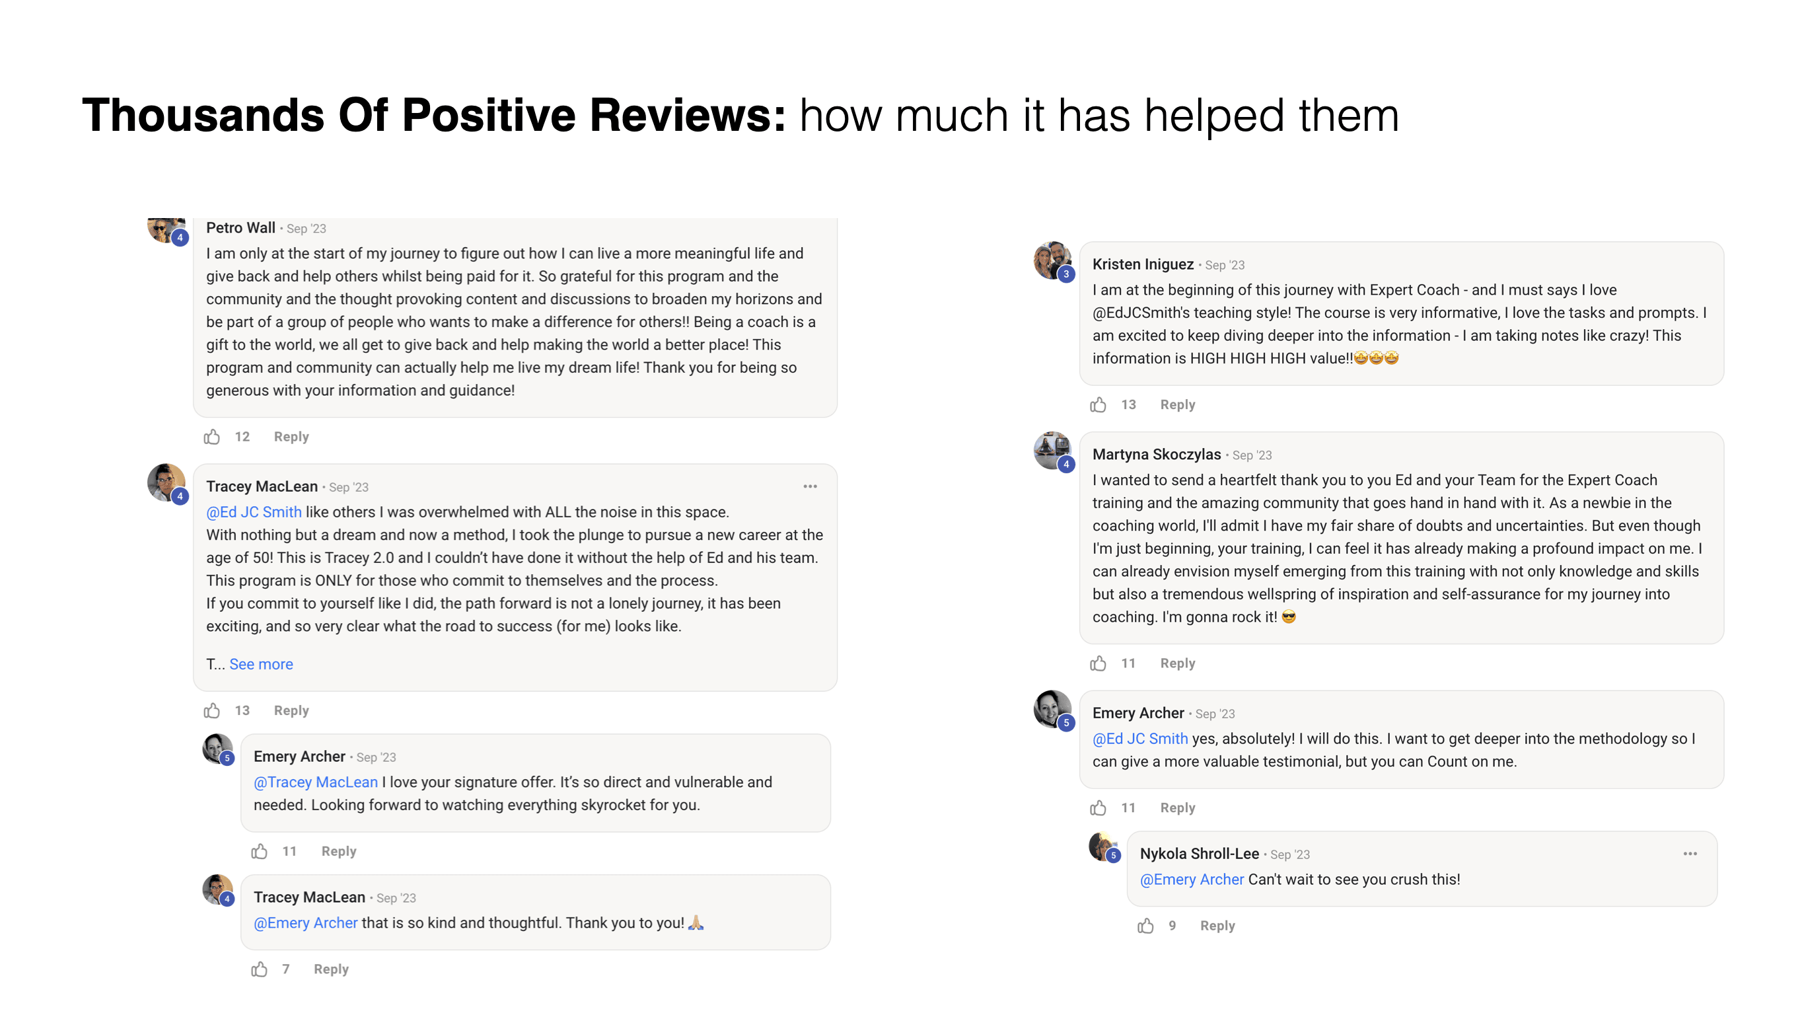Open Kristen Iniguez's profile picture

point(1052,260)
